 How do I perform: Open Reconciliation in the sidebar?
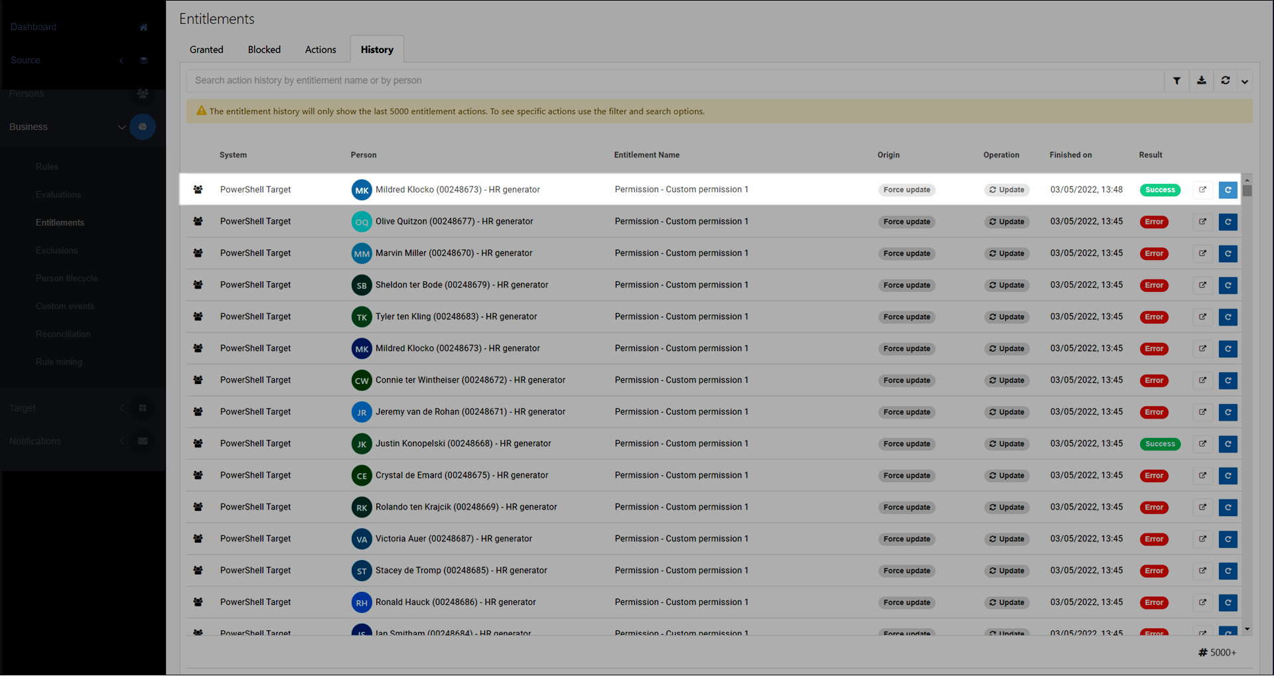(x=63, y=334)
